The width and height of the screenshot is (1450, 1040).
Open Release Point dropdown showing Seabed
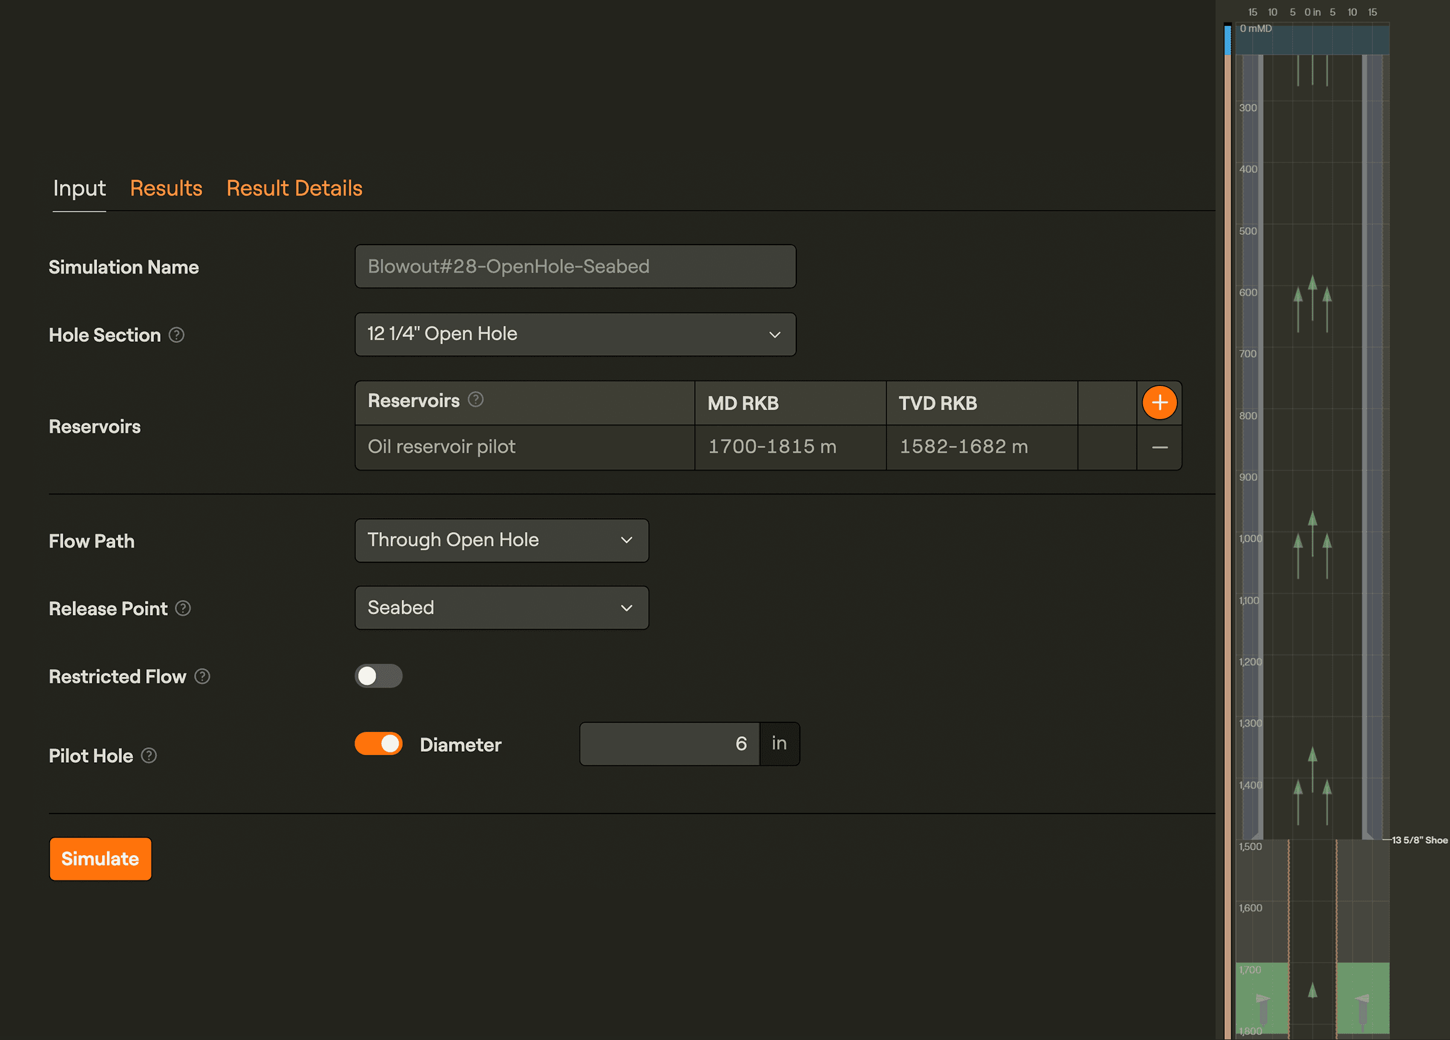pyautogui.click(x=502, y=608)
